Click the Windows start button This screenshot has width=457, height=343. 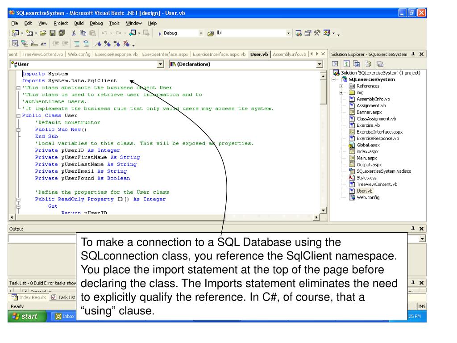coord(27,317)
